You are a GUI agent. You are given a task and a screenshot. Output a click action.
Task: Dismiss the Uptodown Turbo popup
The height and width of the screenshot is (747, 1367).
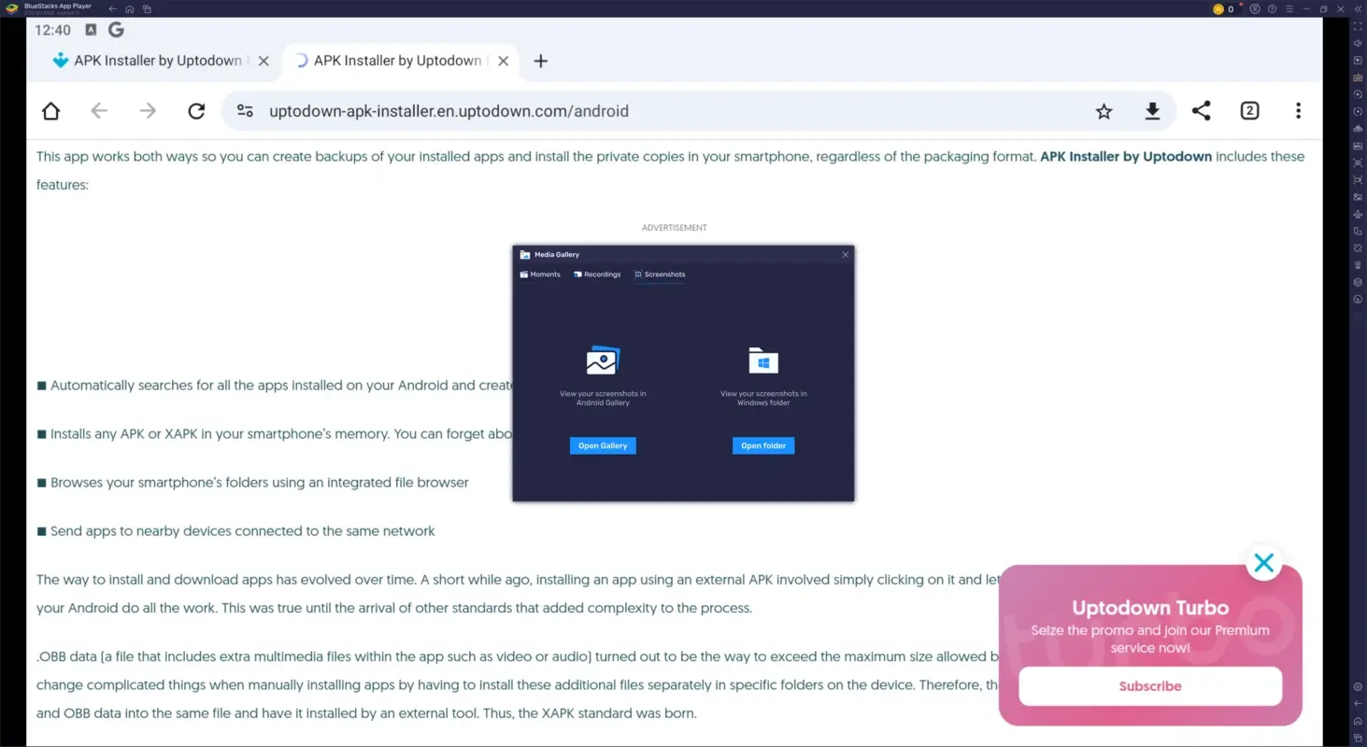(1263, 562)
